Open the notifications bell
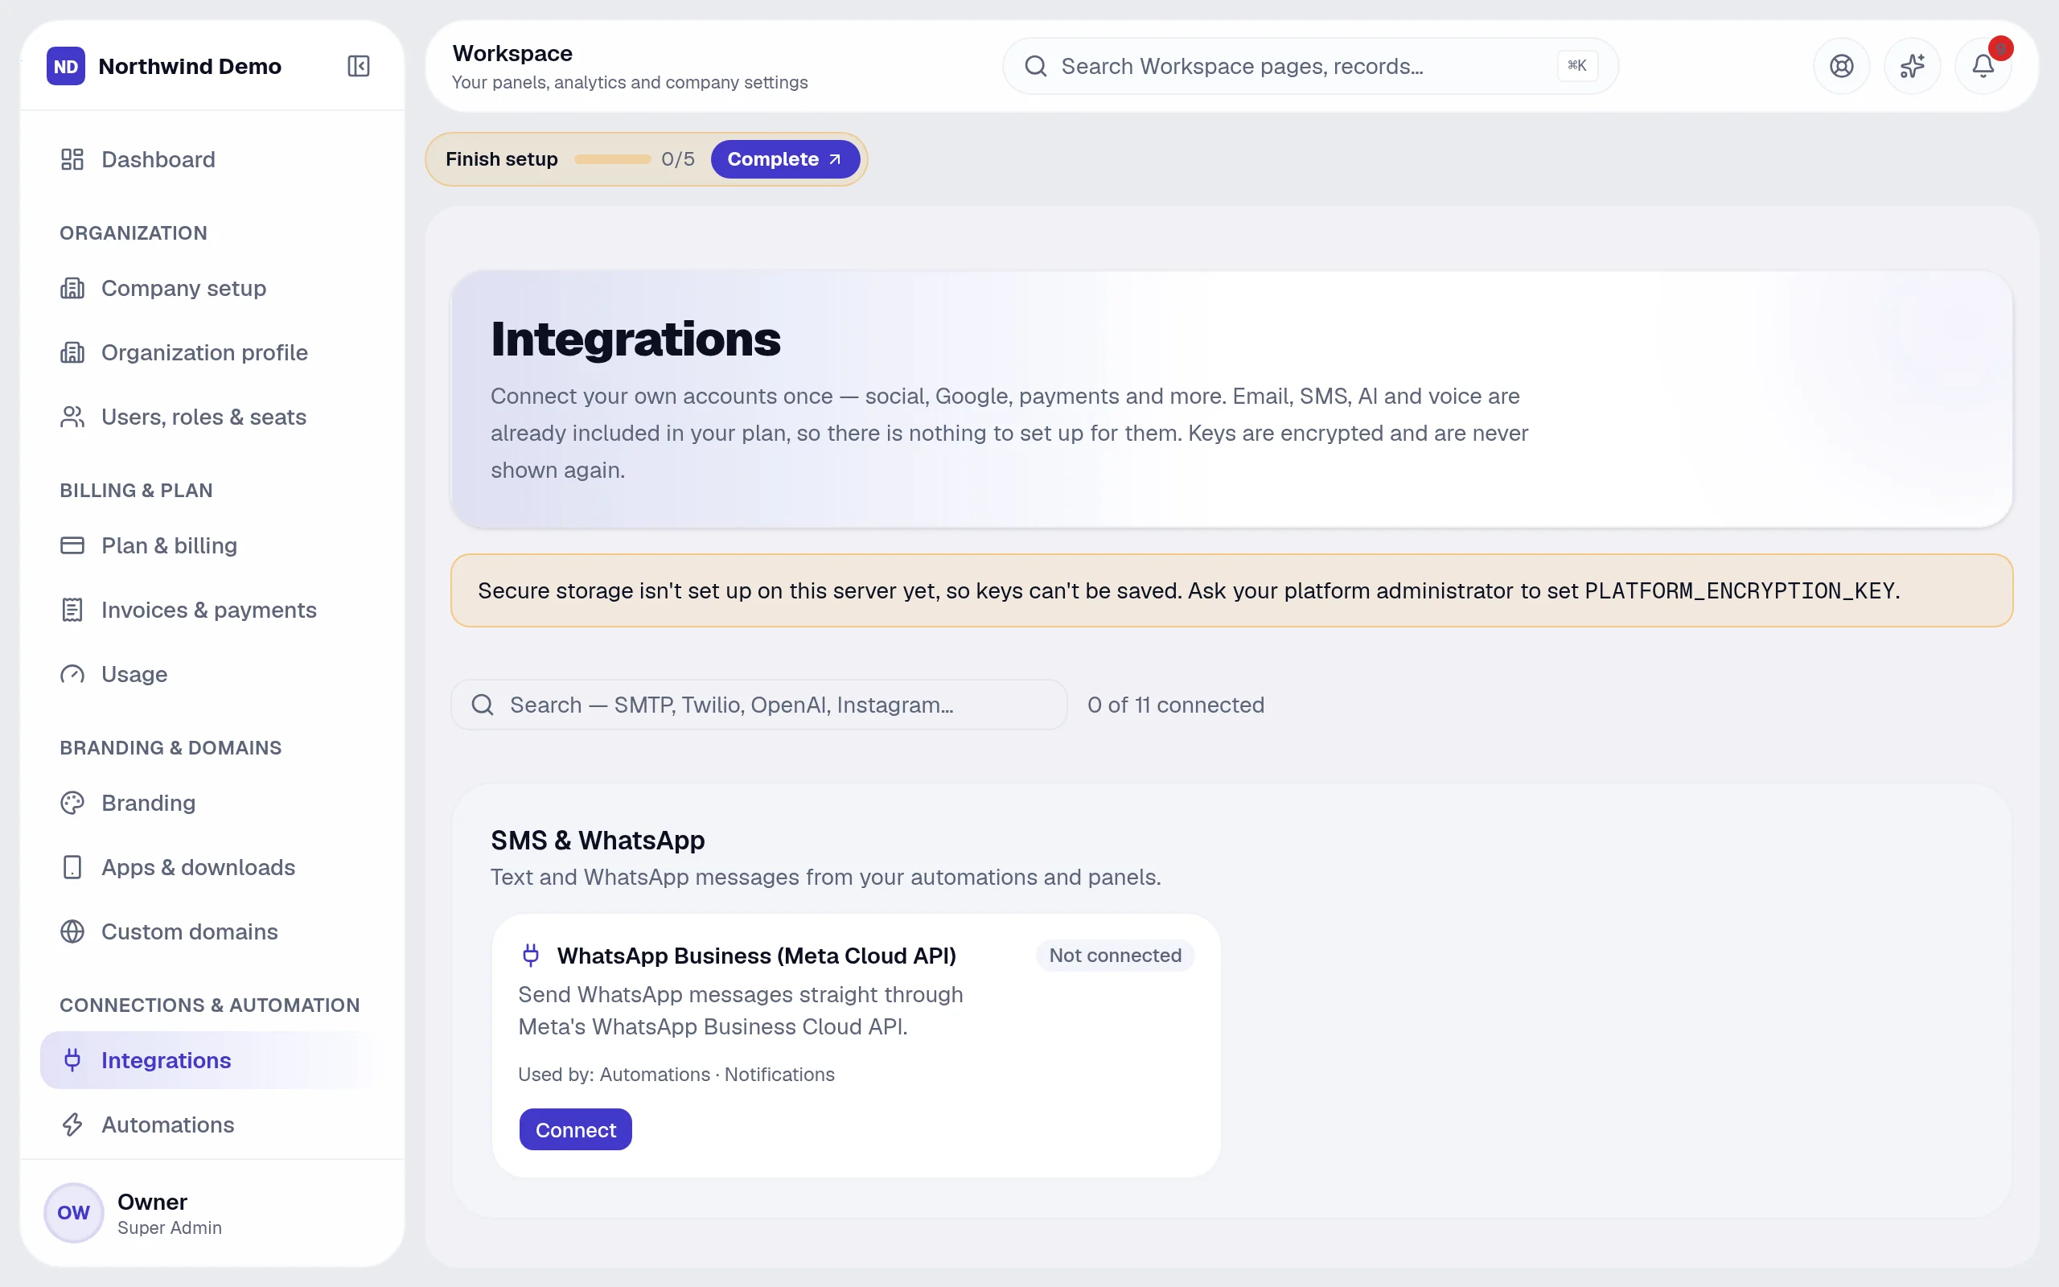Screen dimensions: 2059x1287 (1983, 65)
